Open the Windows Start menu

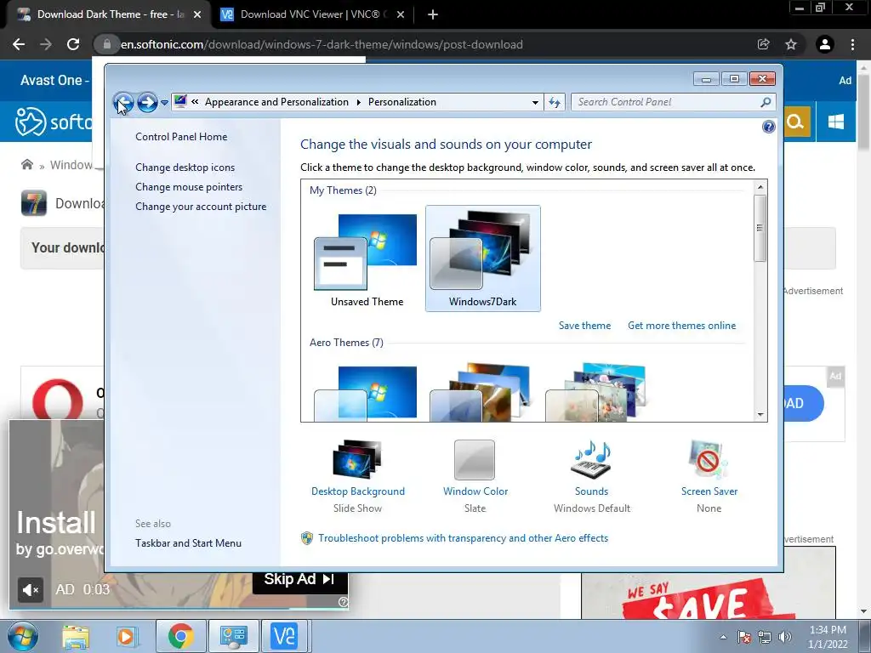[x=23, y=636]
